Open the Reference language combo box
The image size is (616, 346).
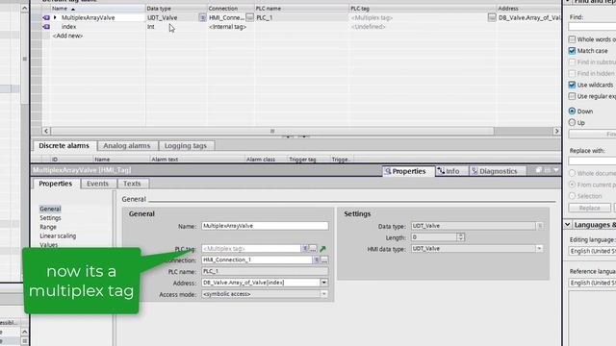(x=593, y=283)
